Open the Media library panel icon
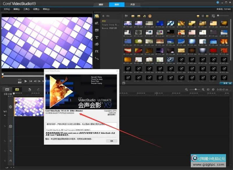 click(x=97, y=16)
